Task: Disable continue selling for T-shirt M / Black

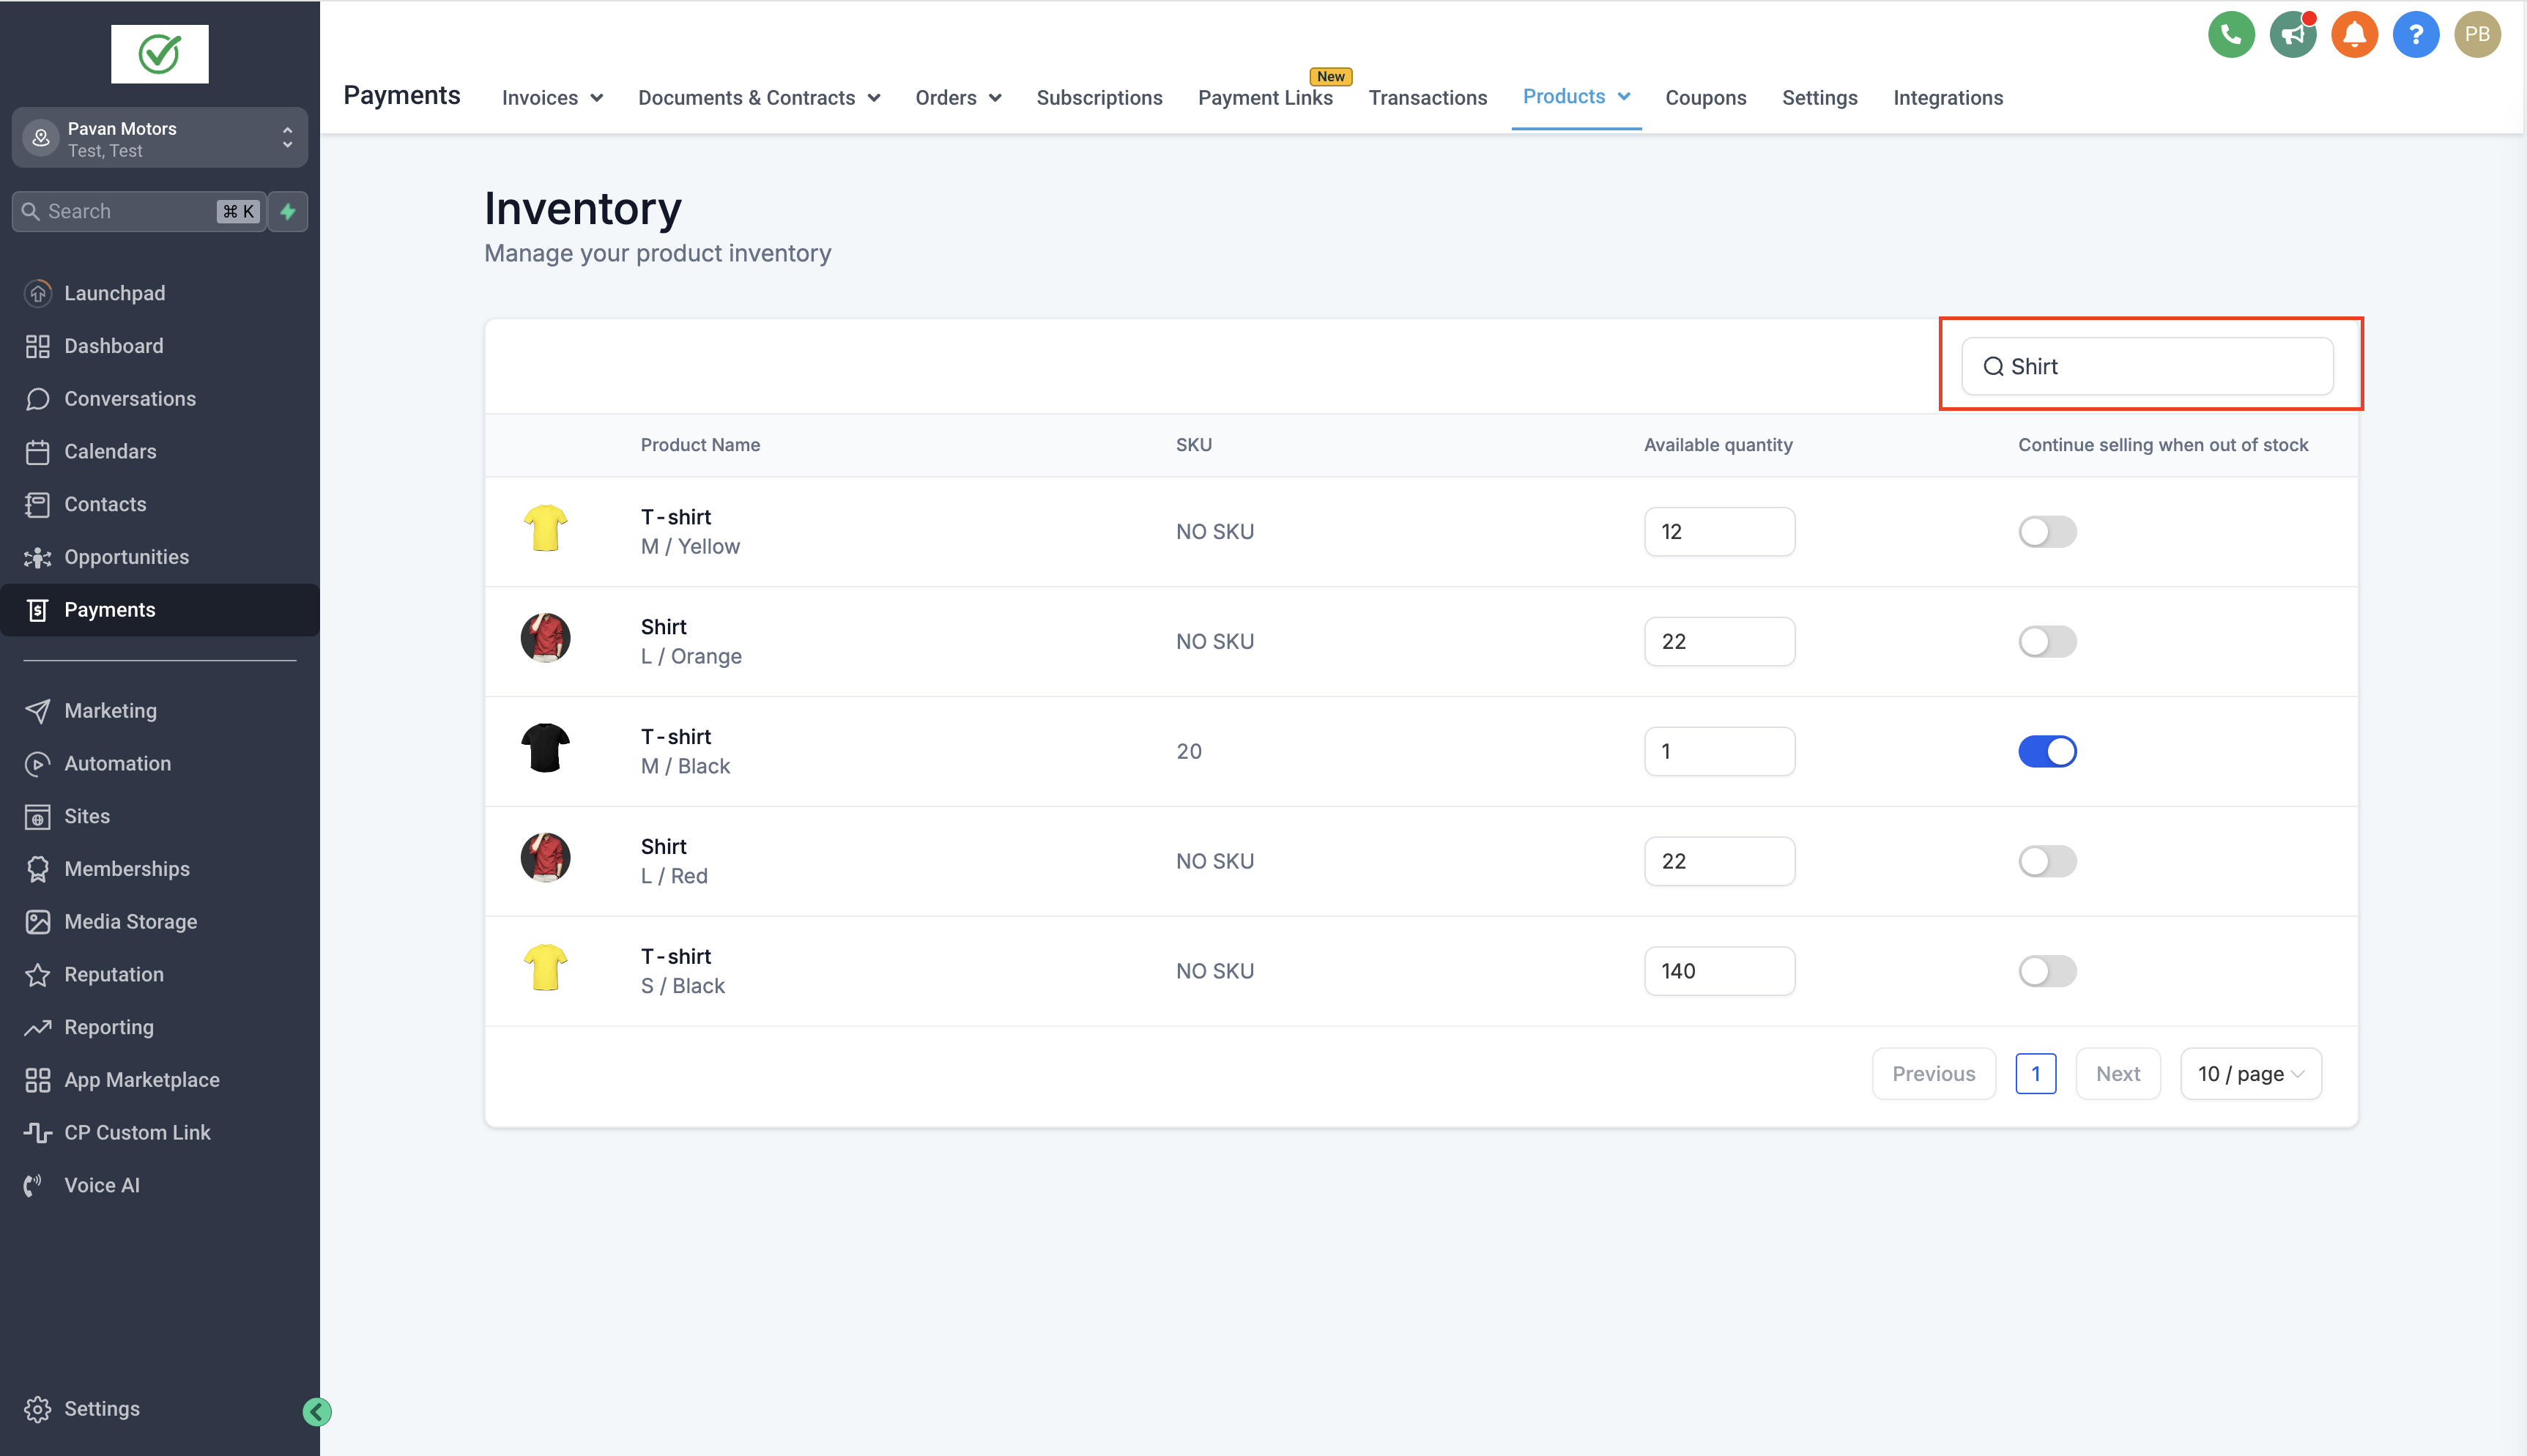Action: (2046, 751)
